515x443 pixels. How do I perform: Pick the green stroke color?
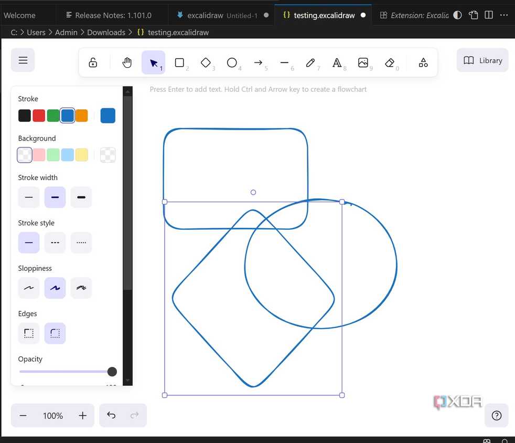pos(53,115)
